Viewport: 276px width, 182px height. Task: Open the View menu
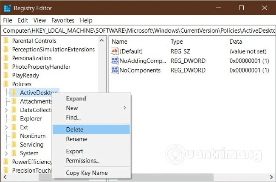point(40,20)
